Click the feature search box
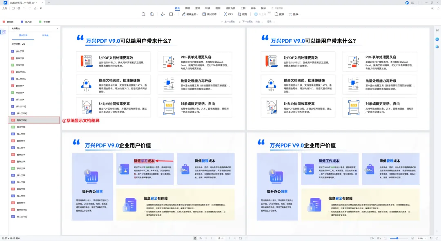This screenshot has height=241, width=441. coord(277,8)
